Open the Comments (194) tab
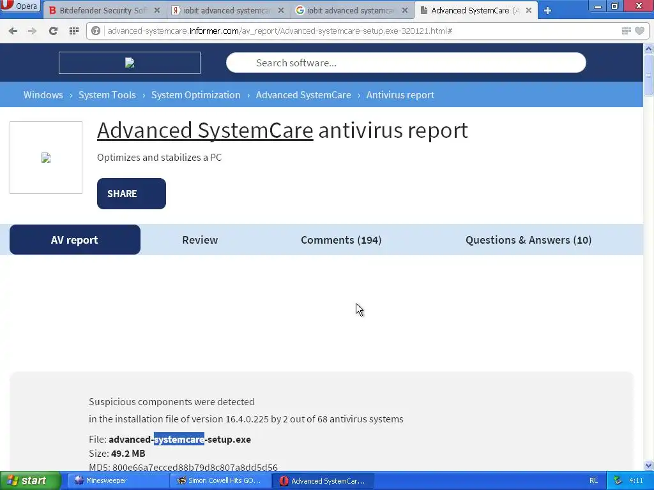 tap(341, 240)
